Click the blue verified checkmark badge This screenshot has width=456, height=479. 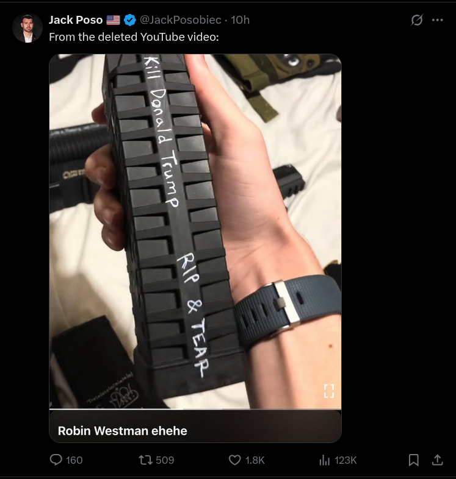tap(130, 20)
